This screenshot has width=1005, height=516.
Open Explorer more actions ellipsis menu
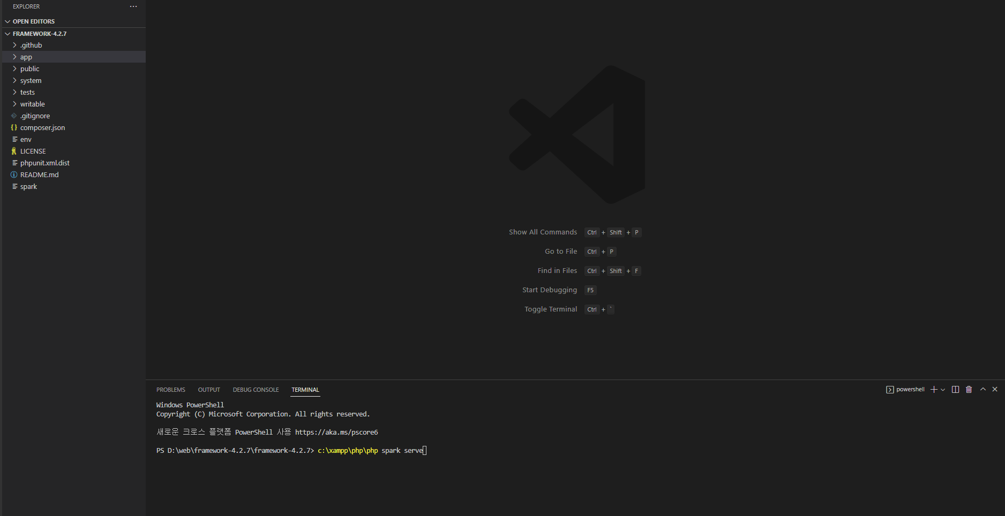pyautogui.click(x=133, y=6)
